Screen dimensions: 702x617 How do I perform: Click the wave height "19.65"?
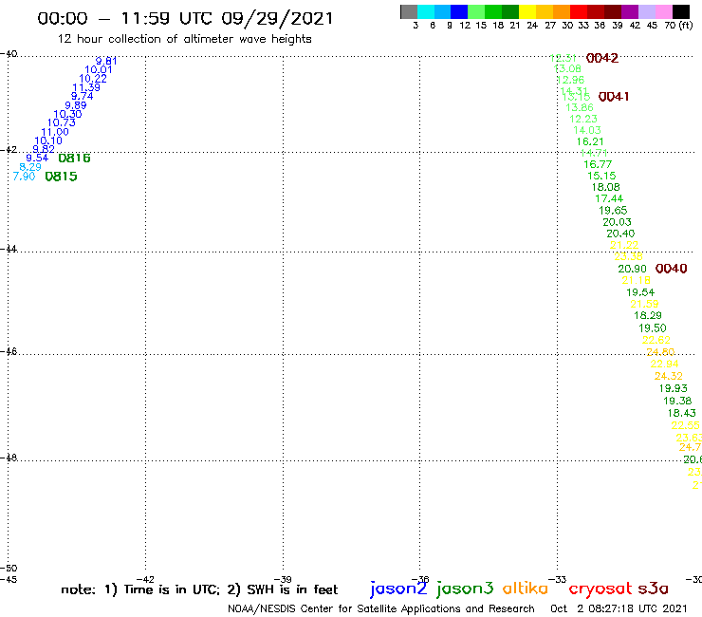[613, 211]
